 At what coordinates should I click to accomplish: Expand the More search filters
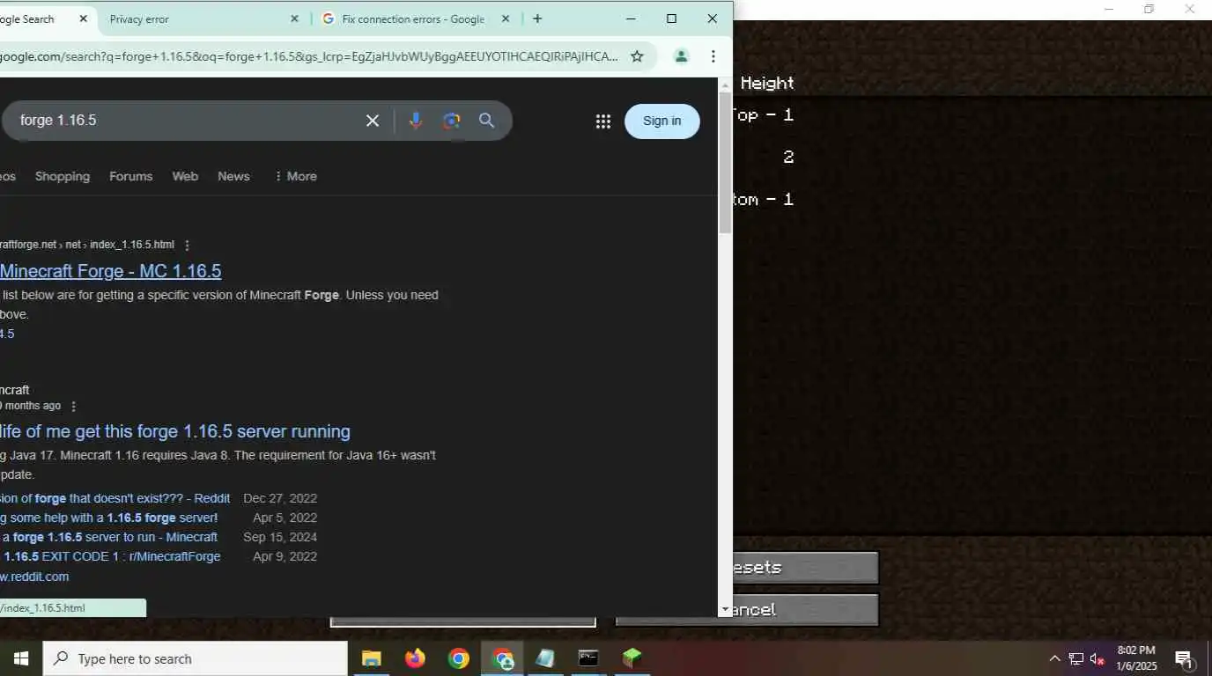(296, 176)
